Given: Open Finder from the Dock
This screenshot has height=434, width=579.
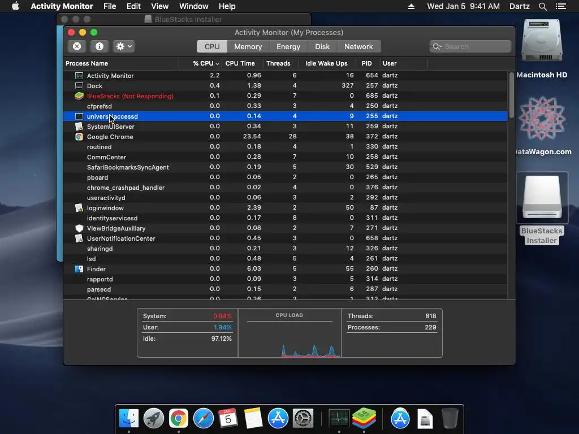Looking at the screenshot, I should (129, 419).
